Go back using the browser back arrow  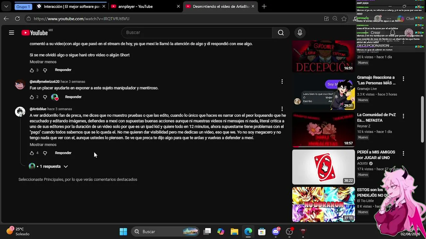coord(6,19)
